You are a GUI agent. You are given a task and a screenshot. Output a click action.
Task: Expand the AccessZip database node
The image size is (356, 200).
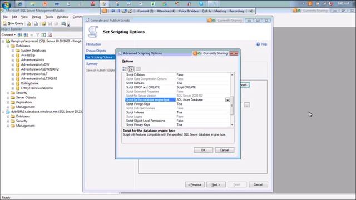click(x=13, y=56)
